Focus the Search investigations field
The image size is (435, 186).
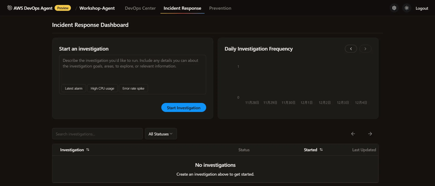point(97,134)
